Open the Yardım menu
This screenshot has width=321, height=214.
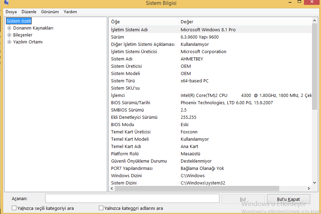(70, 12)
